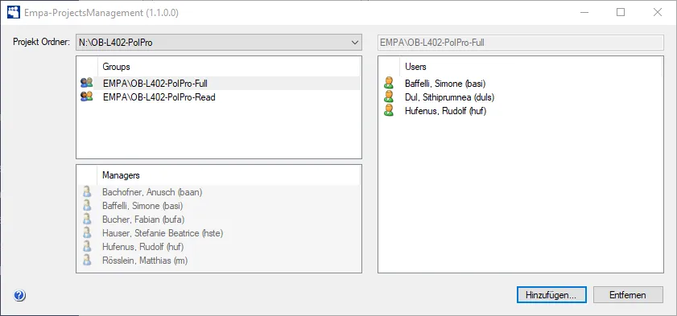Select the EMPA\OB-L402-PolPro-Full group row
Image resolution: width=677 pixels, height=316 pixels.
pyautogui.click(x=218, y=83)
